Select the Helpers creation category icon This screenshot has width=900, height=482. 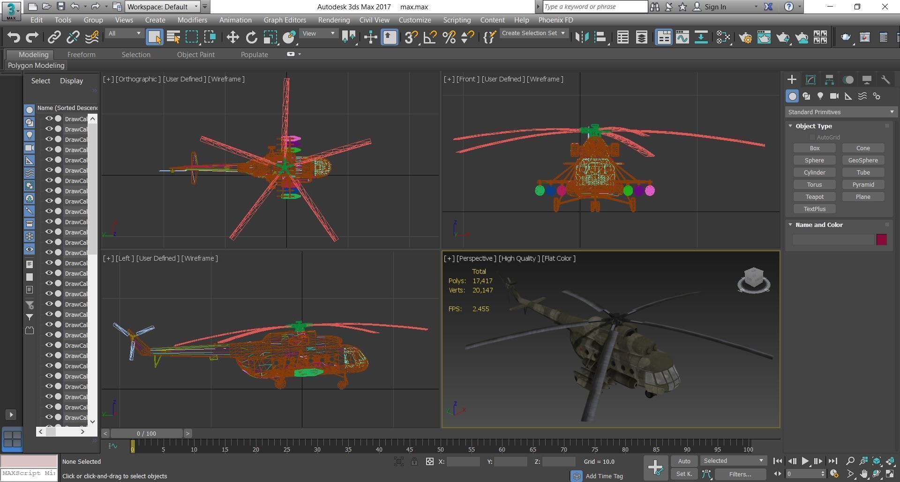(848, 96)
